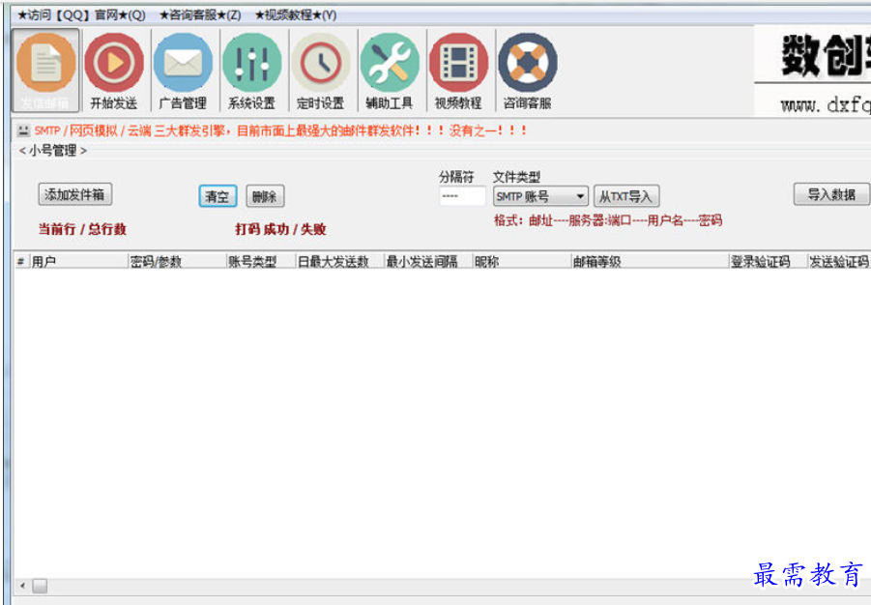This screenshot has height=605, width=871.
Task: Click the 删除 delete button
Action: point(265,196)
